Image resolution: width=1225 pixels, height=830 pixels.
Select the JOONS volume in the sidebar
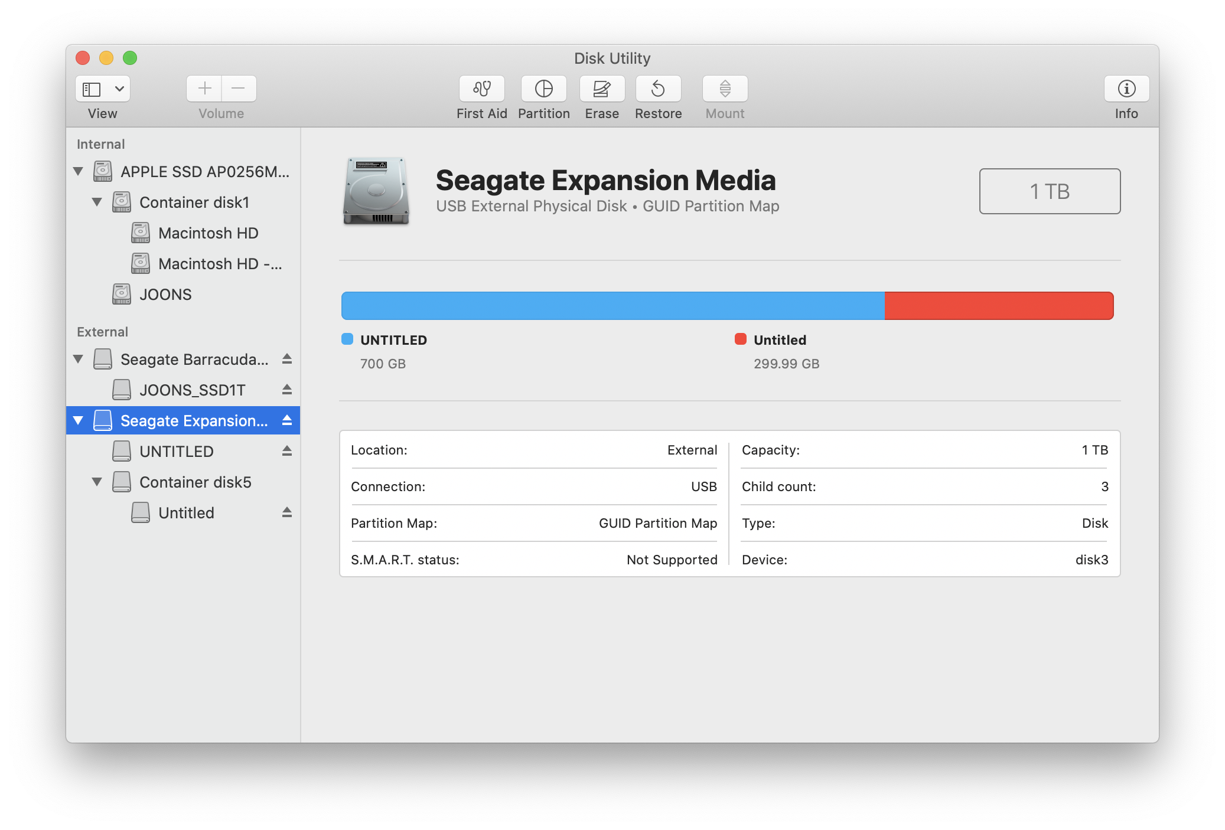[x=165, y=295]
